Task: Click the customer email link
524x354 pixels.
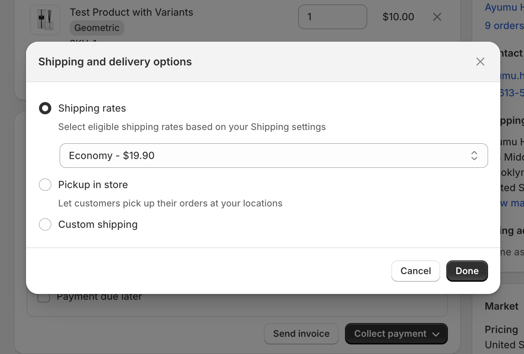Action: (512, 76)
